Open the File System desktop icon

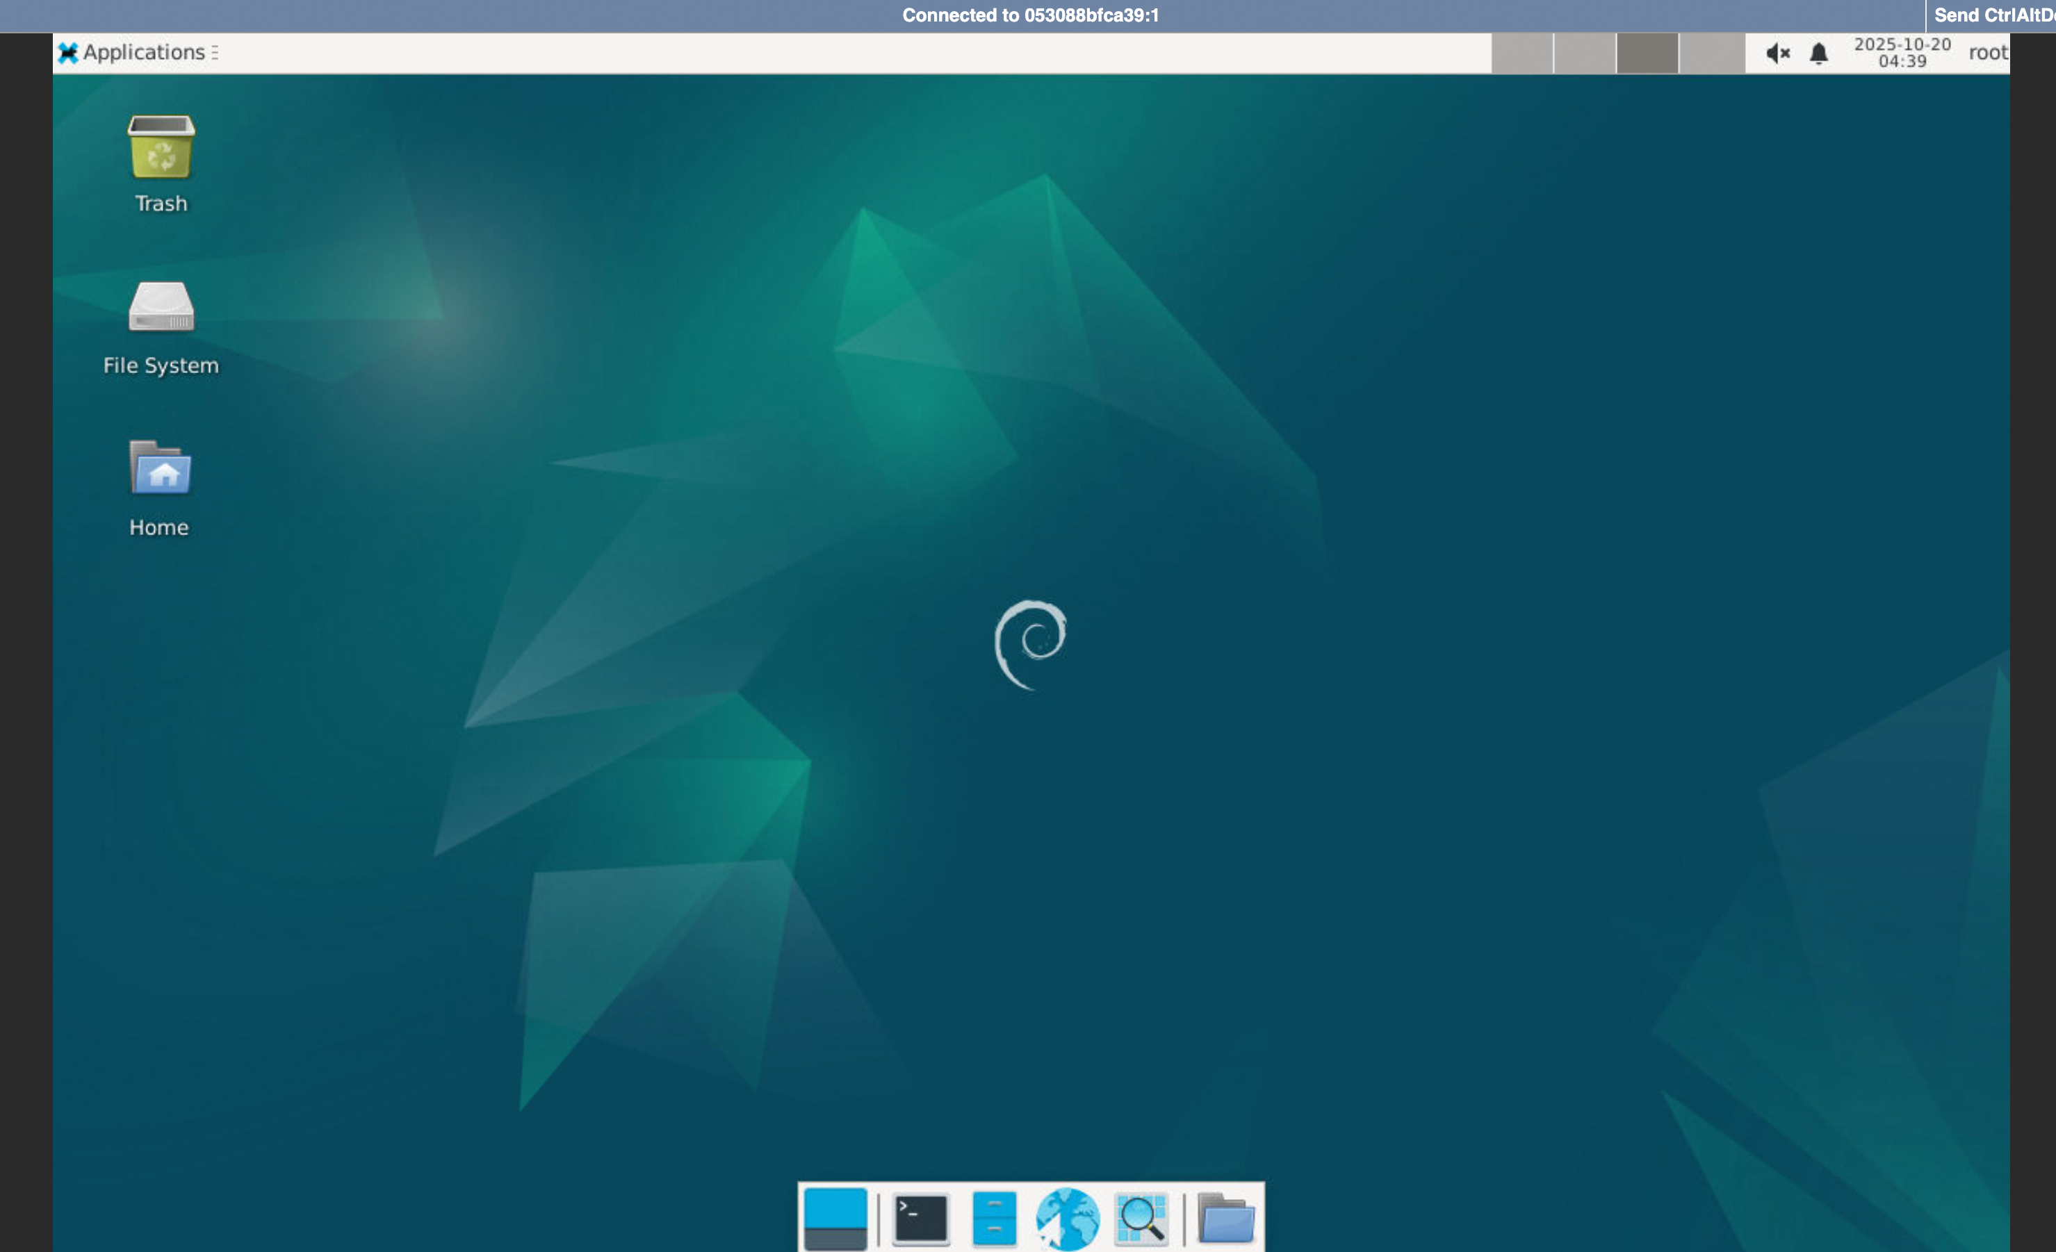pyautogui.click(x=161, y=308)
